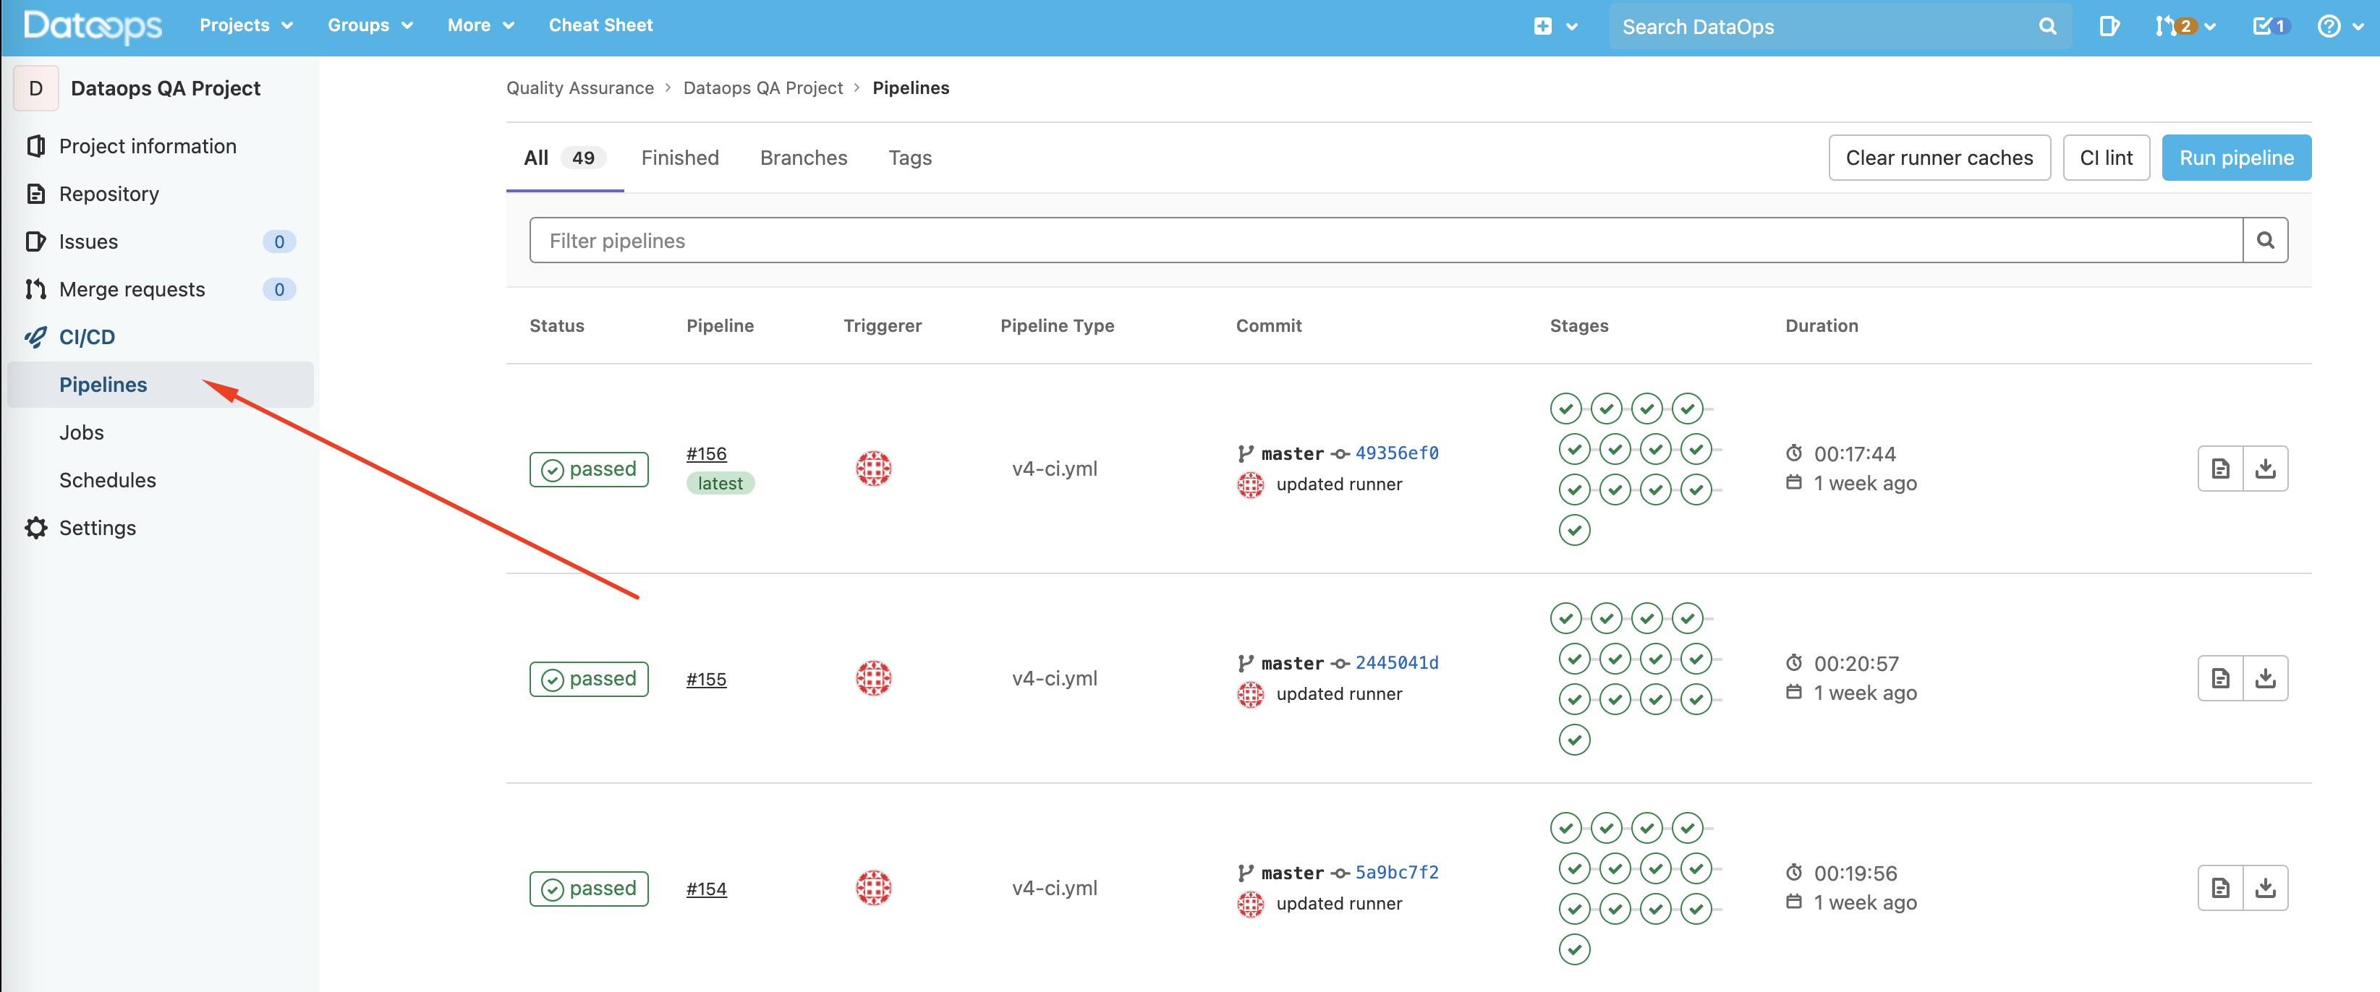Image resolution: width=2380 pixels, height=992 pixels.
Task: Click inside the Filter pipelines field
Action: (924, 239)
